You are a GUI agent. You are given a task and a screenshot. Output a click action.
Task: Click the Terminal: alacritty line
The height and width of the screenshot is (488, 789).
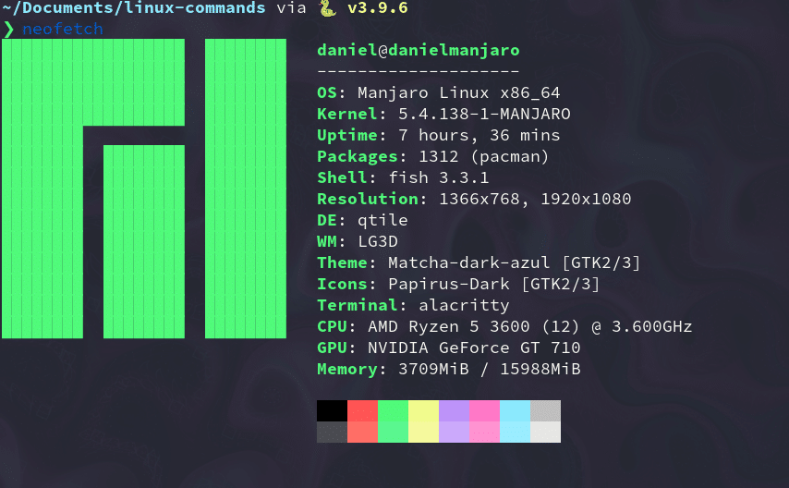coord(413,305)
